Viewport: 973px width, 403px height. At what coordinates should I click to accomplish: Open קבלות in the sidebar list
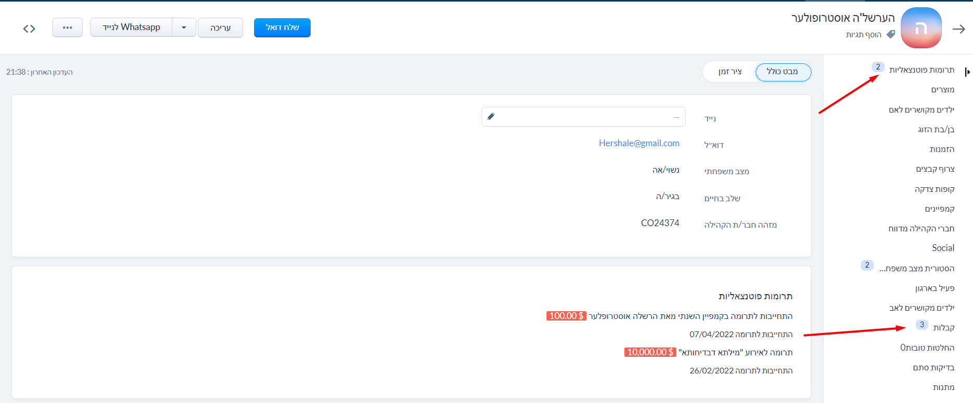click(x=943, y=327)
